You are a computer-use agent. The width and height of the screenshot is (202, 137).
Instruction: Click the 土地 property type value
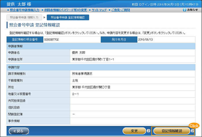point(75,80)
